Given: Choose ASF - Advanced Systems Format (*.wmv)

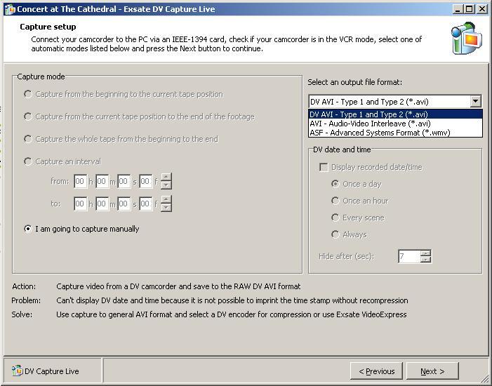Looking at the screenshot, I should pos(395,133).
